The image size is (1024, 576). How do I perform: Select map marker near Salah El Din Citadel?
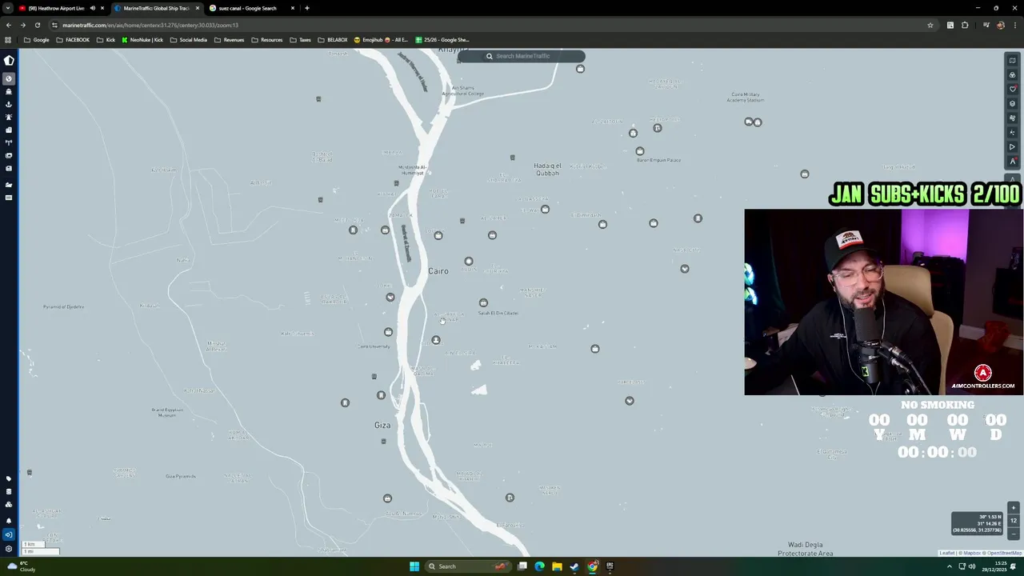point(483,302)
